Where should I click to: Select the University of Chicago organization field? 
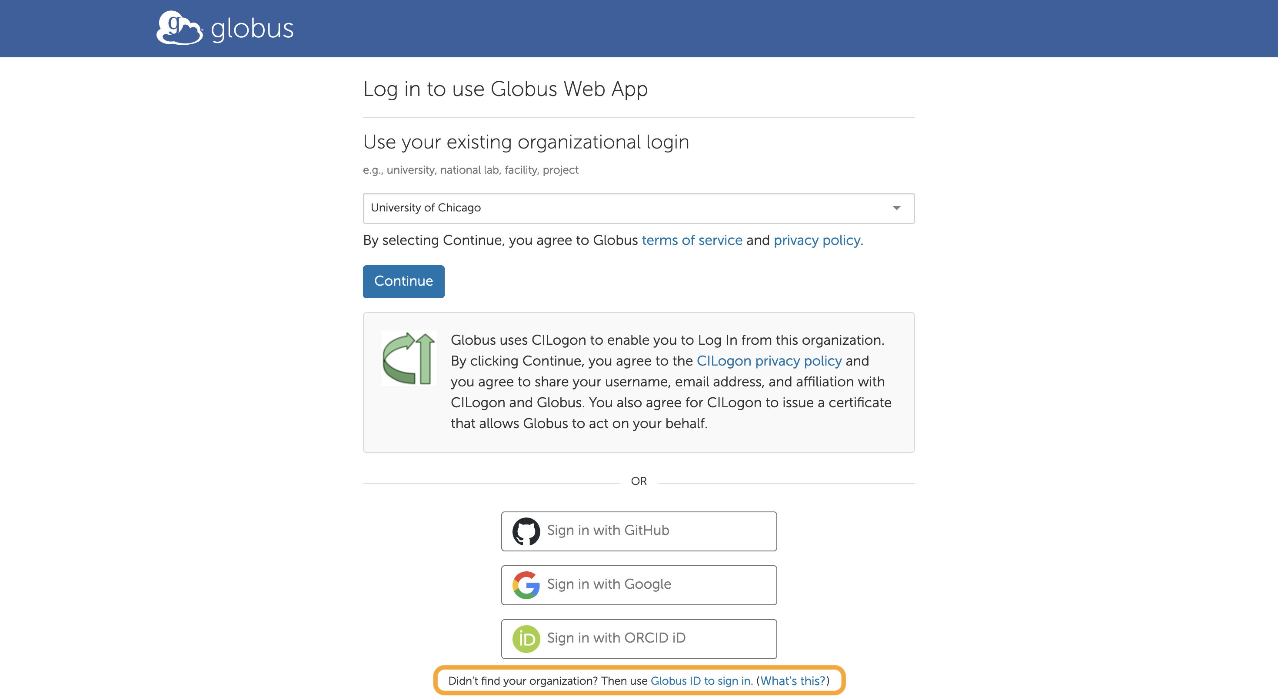point(639,208)
